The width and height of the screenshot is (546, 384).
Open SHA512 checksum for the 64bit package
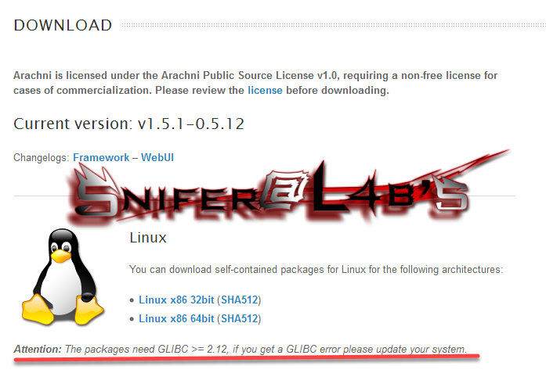coord(239,318)
